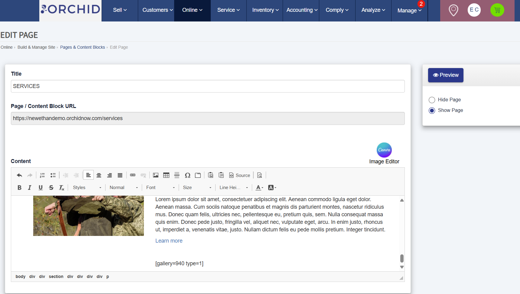
Task: Open the Styles dropdown
Action: 87,188
